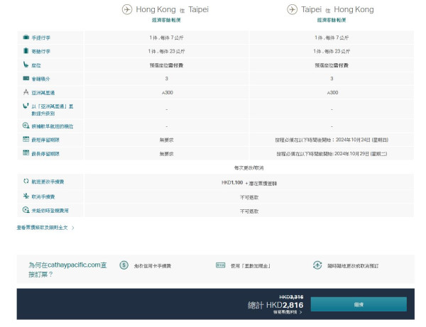Image resolution: width=426 pixels, height=327 pixels.
Task: Open full fare terms and conditions link
Action: (x=45, y=228)
